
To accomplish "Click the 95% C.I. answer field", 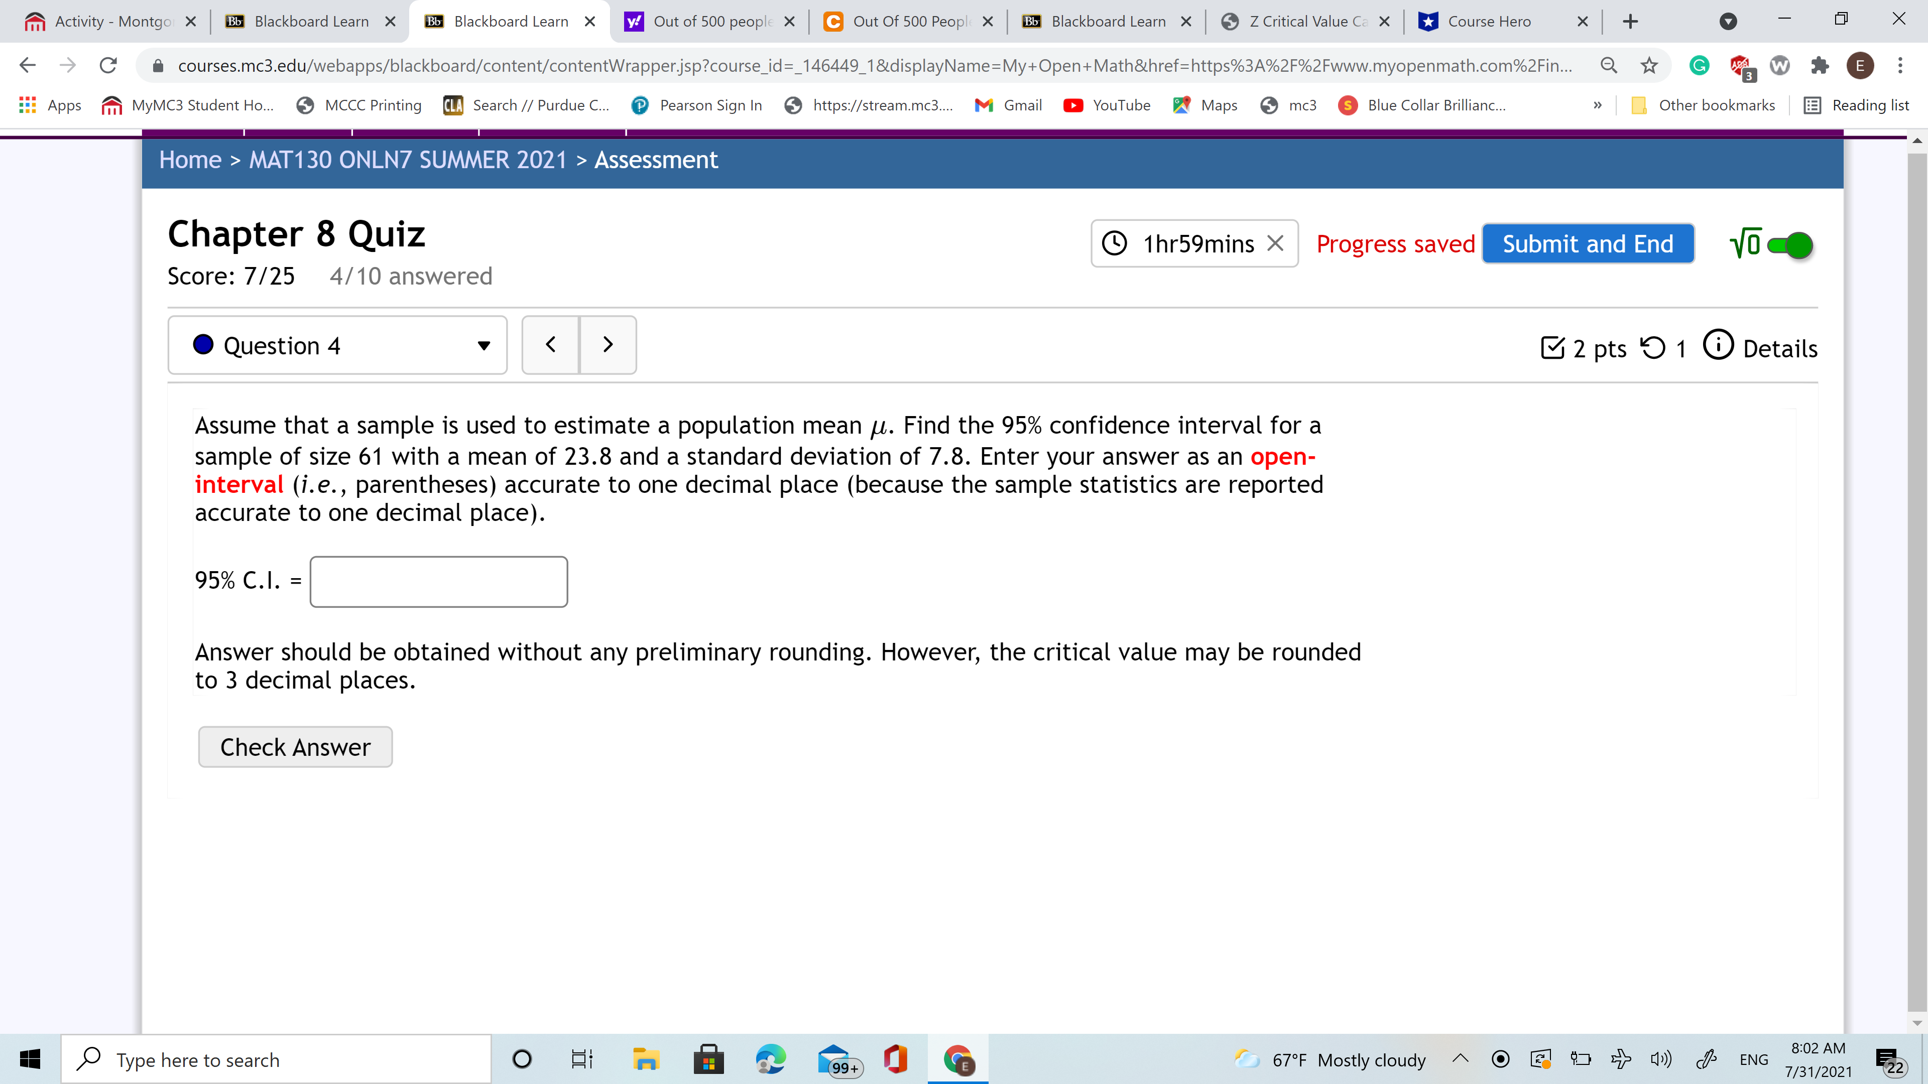I will click(439, 581).
